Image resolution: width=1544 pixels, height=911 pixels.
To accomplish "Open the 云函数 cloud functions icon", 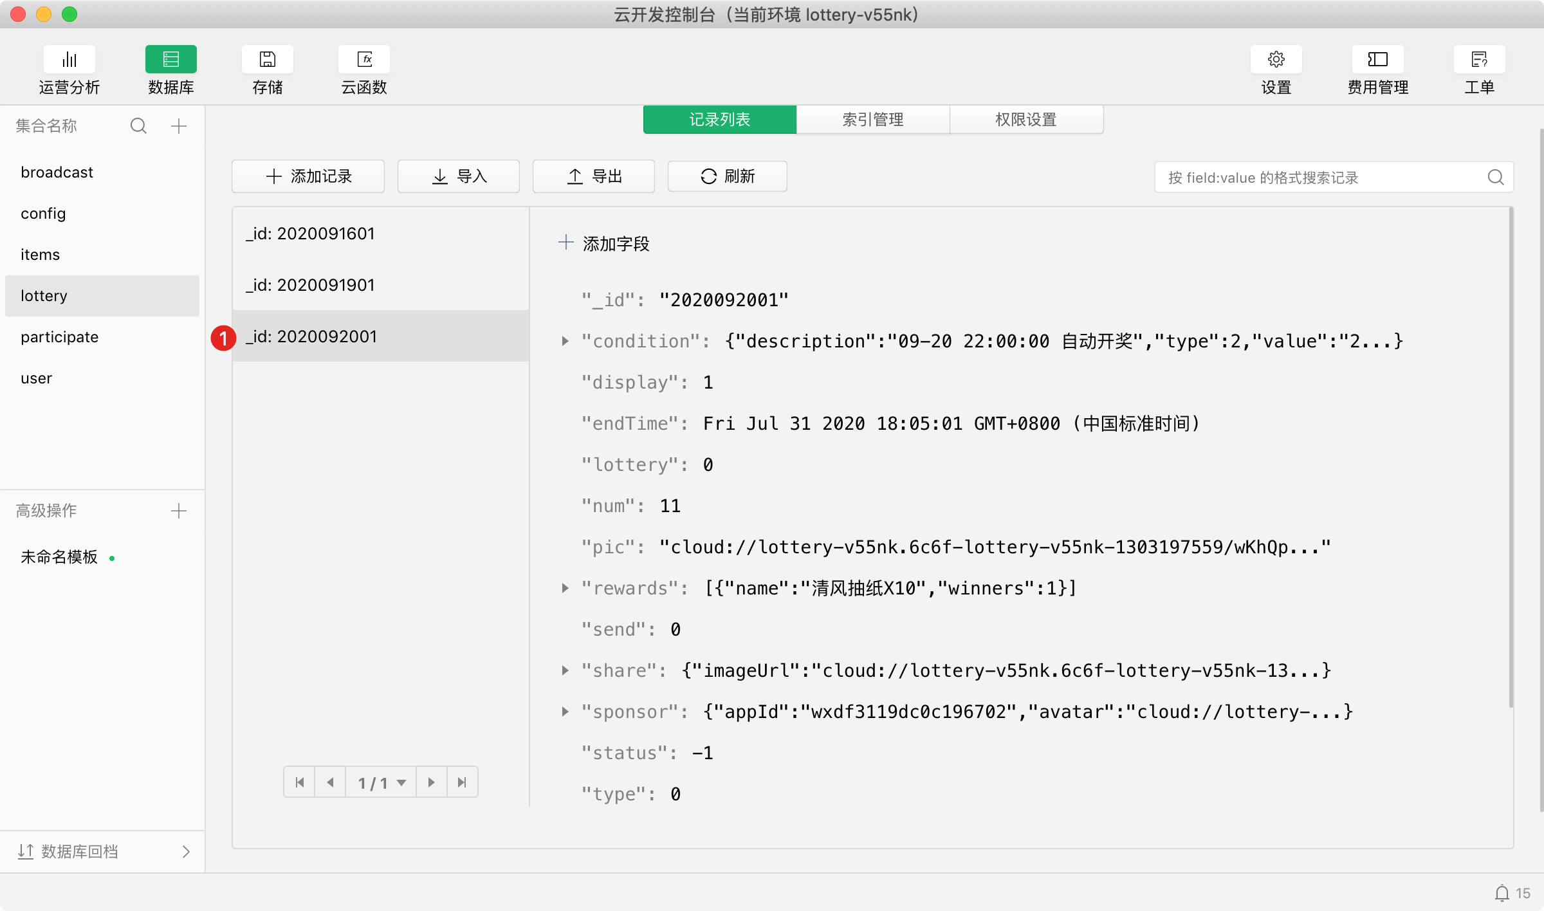I will (364, 60).
